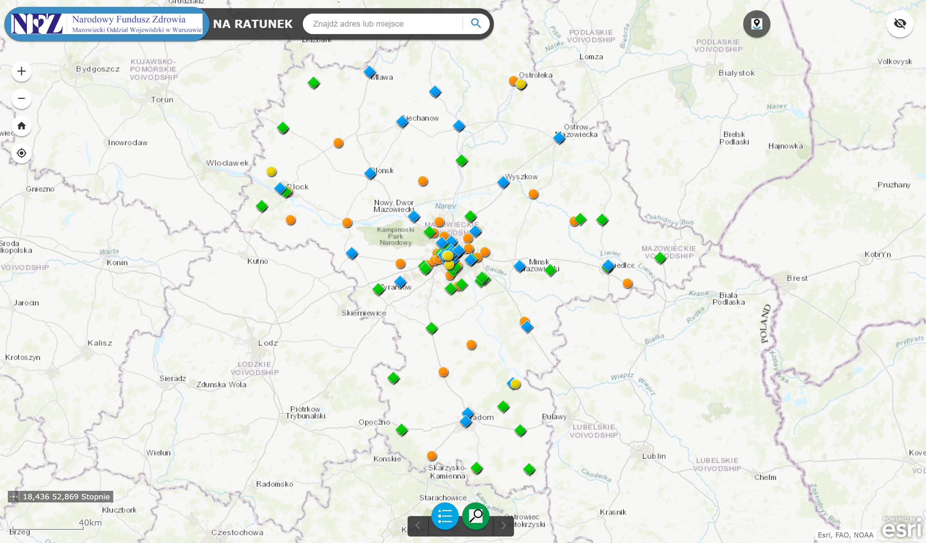Screen dimensions: 926x543
Task: Select the green diamond near Skarzysko-Kamienna
Action: coord(476,468)
